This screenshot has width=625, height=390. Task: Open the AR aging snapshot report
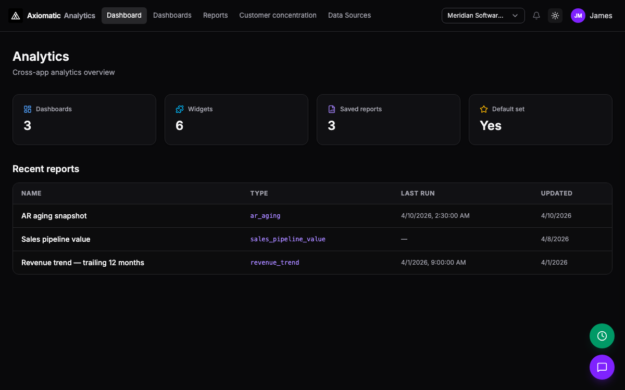click(54, 216)
